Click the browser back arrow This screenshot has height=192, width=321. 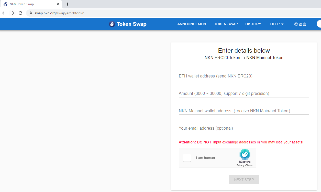point(4,13)
